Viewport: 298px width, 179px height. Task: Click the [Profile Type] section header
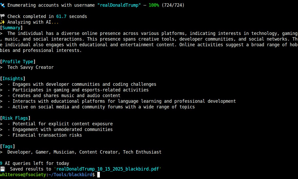point(18,62)
